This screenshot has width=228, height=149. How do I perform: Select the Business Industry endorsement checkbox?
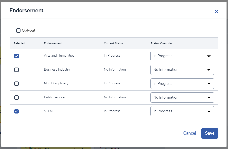(x=17, y=70)
